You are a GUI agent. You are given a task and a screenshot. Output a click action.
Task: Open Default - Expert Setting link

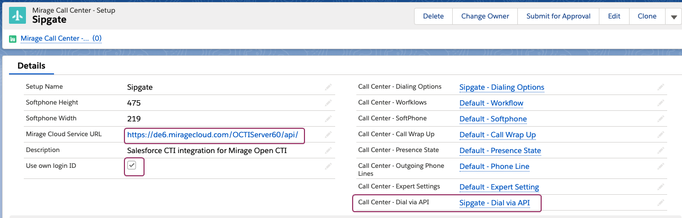pyautogui.click(x=499, y=187)
